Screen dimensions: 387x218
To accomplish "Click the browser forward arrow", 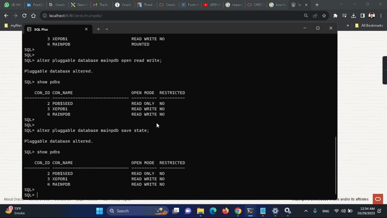I will [15, 15].
